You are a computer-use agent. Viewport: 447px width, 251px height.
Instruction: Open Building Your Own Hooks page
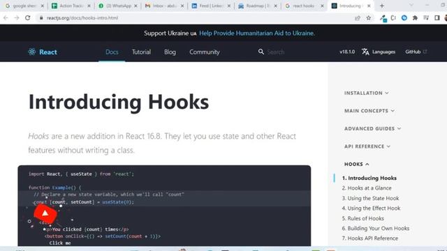tap(376, 229)
